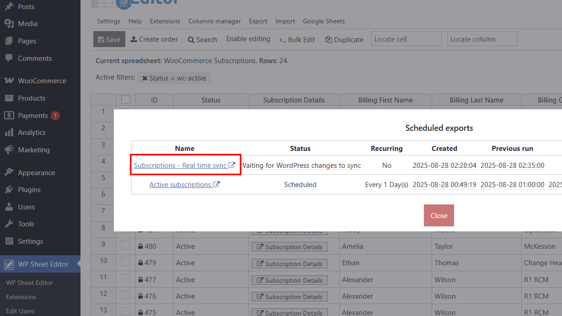
Task: Open the Comments menu icon
Action: coord(9,58)
